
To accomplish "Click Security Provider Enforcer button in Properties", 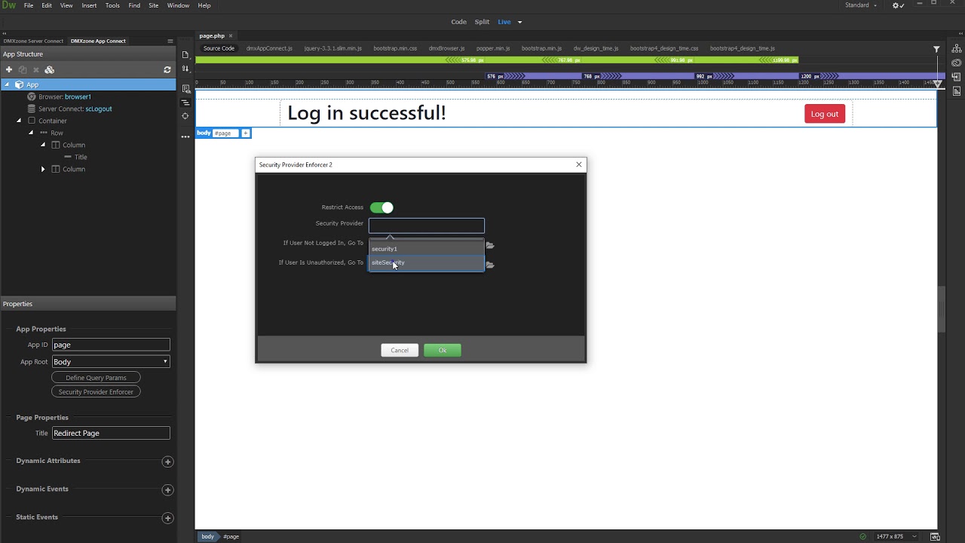I will 96,392.
